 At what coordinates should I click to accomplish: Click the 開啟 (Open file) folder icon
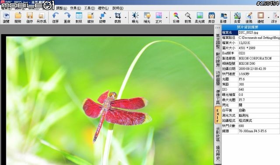(x=18, y=18)
